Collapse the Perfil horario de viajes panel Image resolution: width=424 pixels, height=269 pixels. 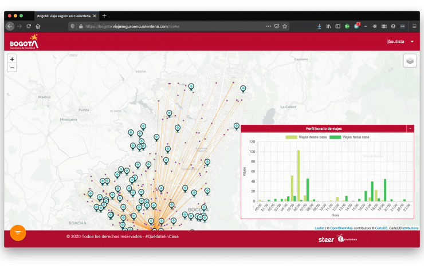(x=410, y=129)
